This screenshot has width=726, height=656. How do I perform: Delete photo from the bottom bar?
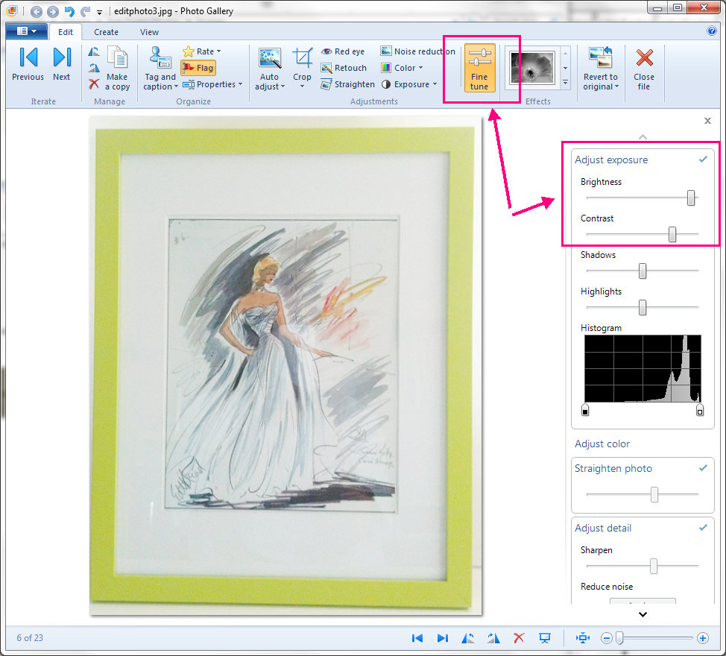click(x=519, y=638)
